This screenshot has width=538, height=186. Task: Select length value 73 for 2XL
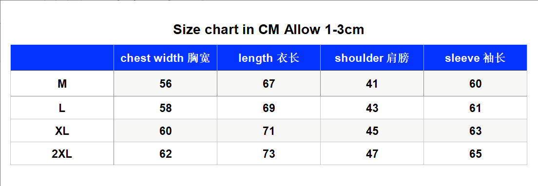[x=269, y=154]
